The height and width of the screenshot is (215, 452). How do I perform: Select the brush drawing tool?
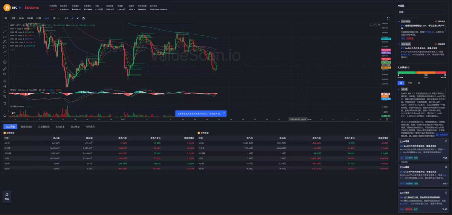(5, 52)
